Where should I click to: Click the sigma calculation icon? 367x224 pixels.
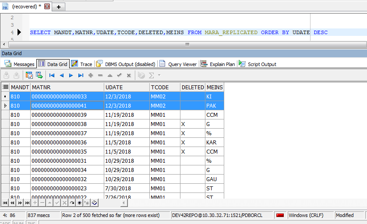[152, 75]
